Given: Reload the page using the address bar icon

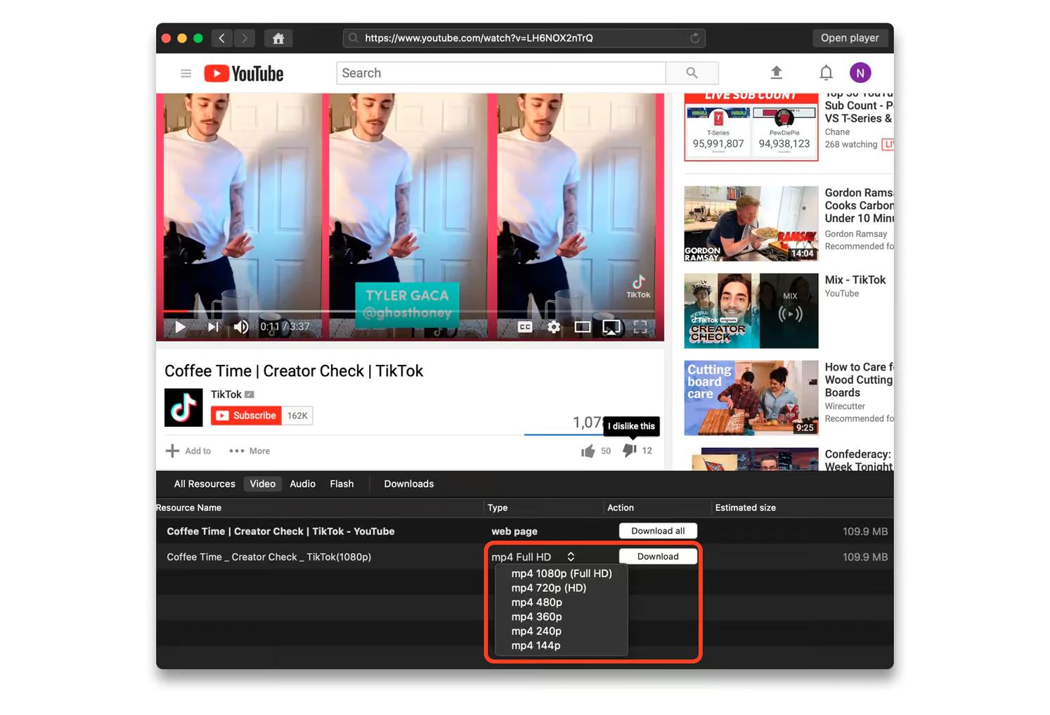Looking at the screenshot, I should click(694, 38).
